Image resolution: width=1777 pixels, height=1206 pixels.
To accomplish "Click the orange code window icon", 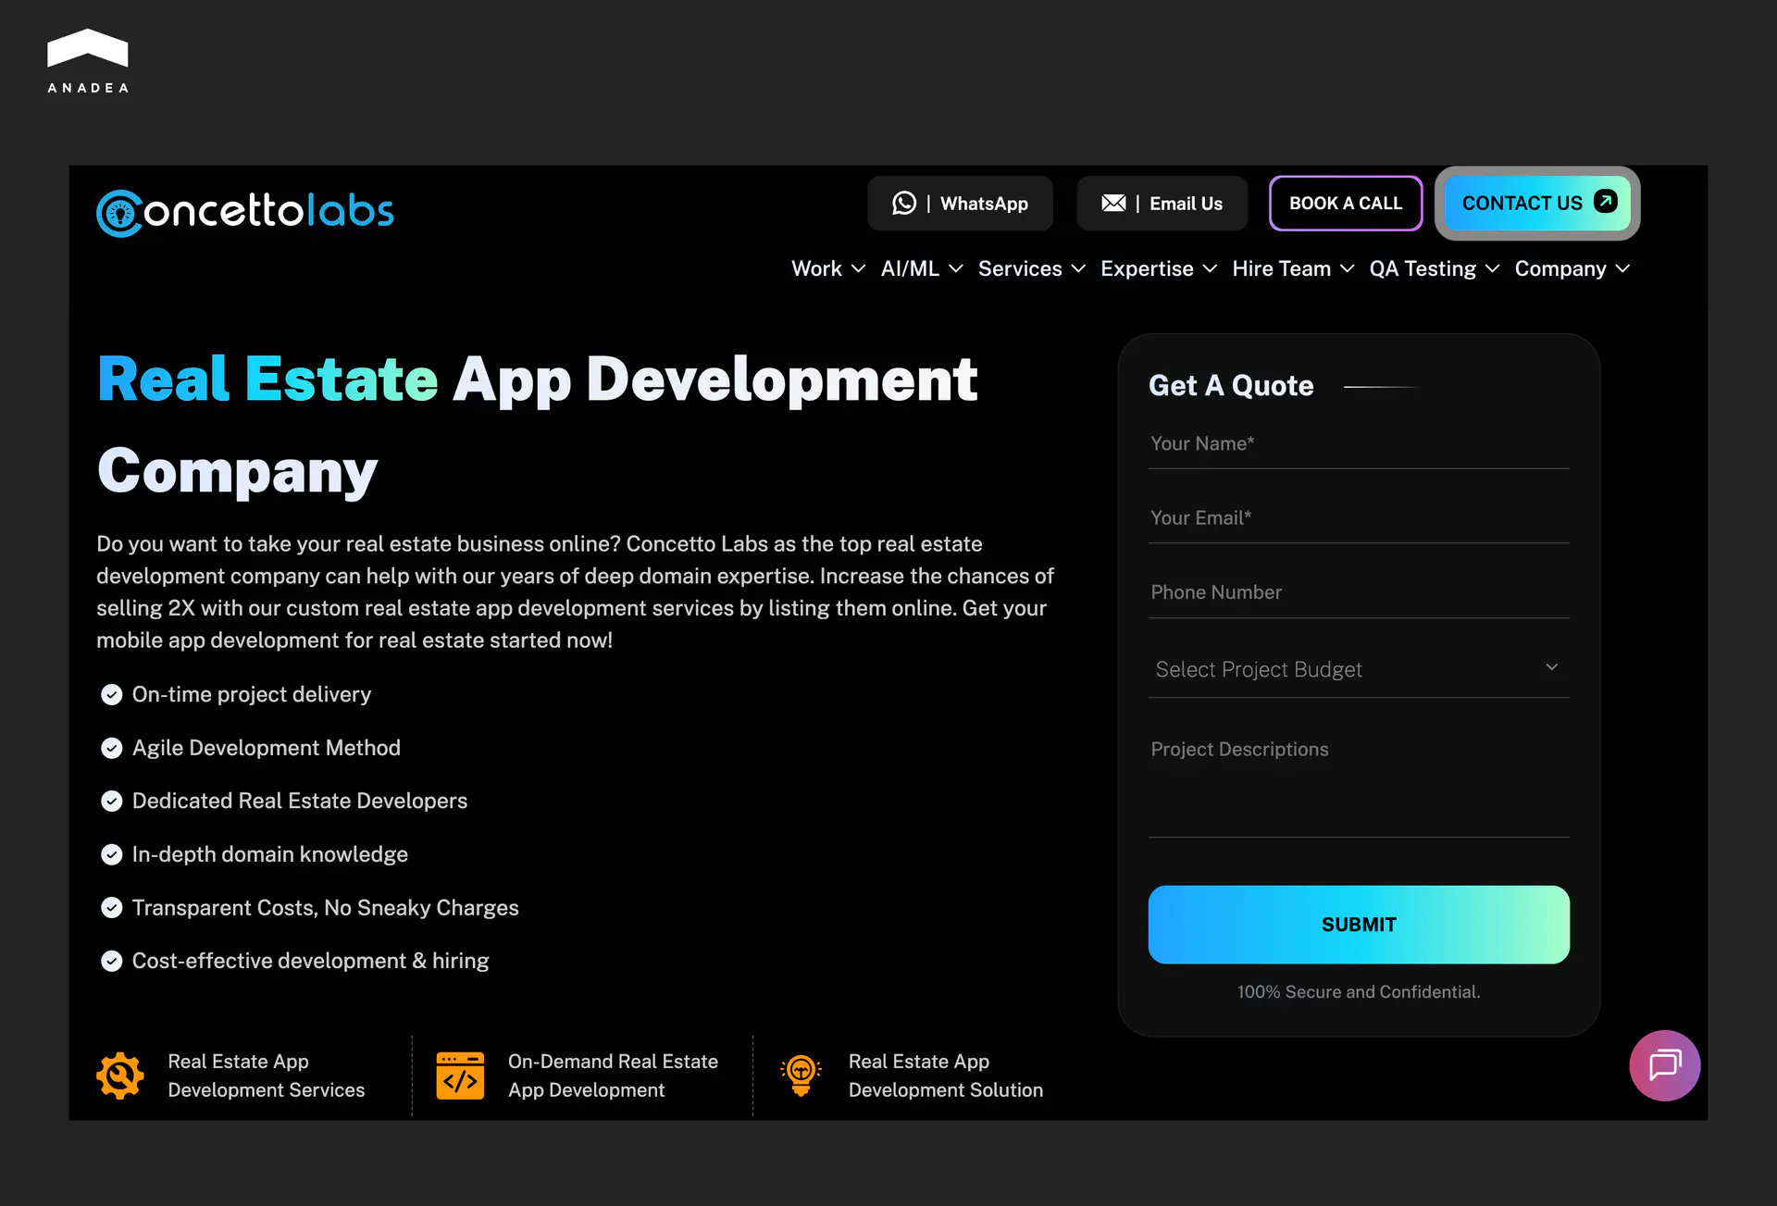I will pyautogui.click(x=460, y=1075).
